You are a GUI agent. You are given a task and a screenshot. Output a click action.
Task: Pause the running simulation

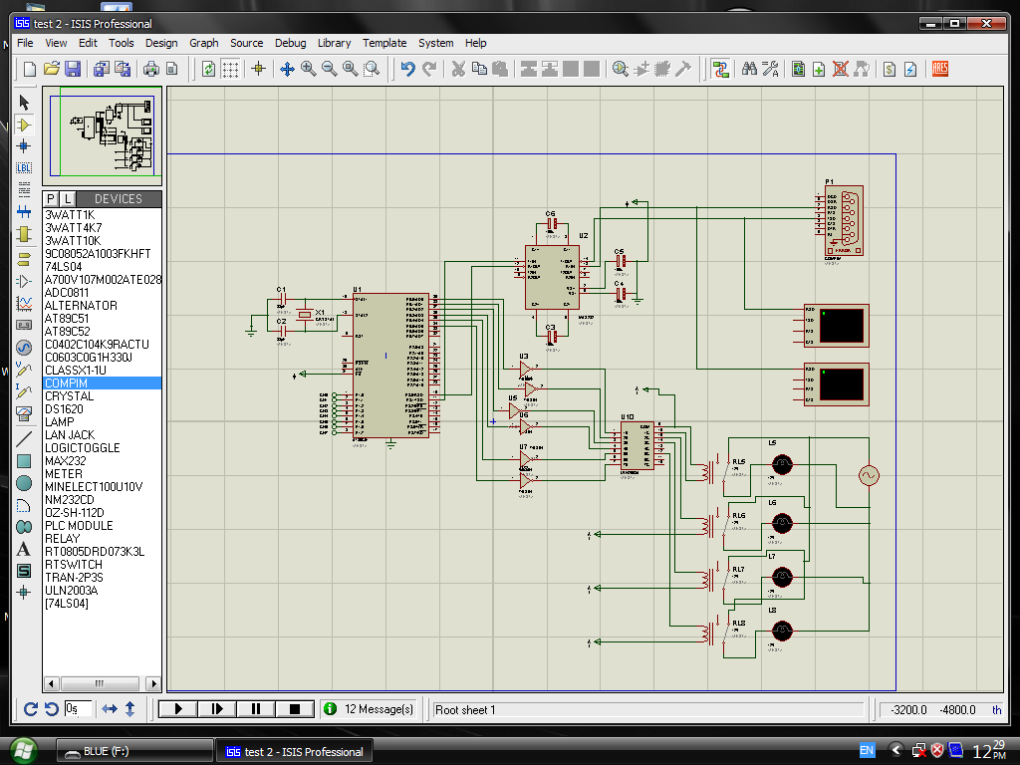255,708
